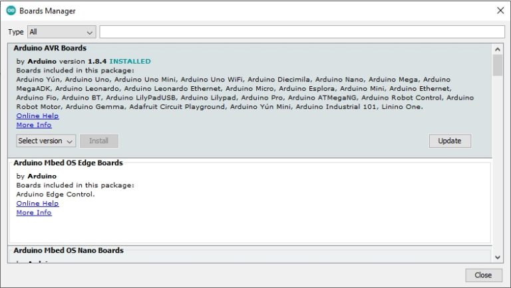Open More Info for Arduino AVR Boards
Screen dimensions: 511x288
point(33,125)
